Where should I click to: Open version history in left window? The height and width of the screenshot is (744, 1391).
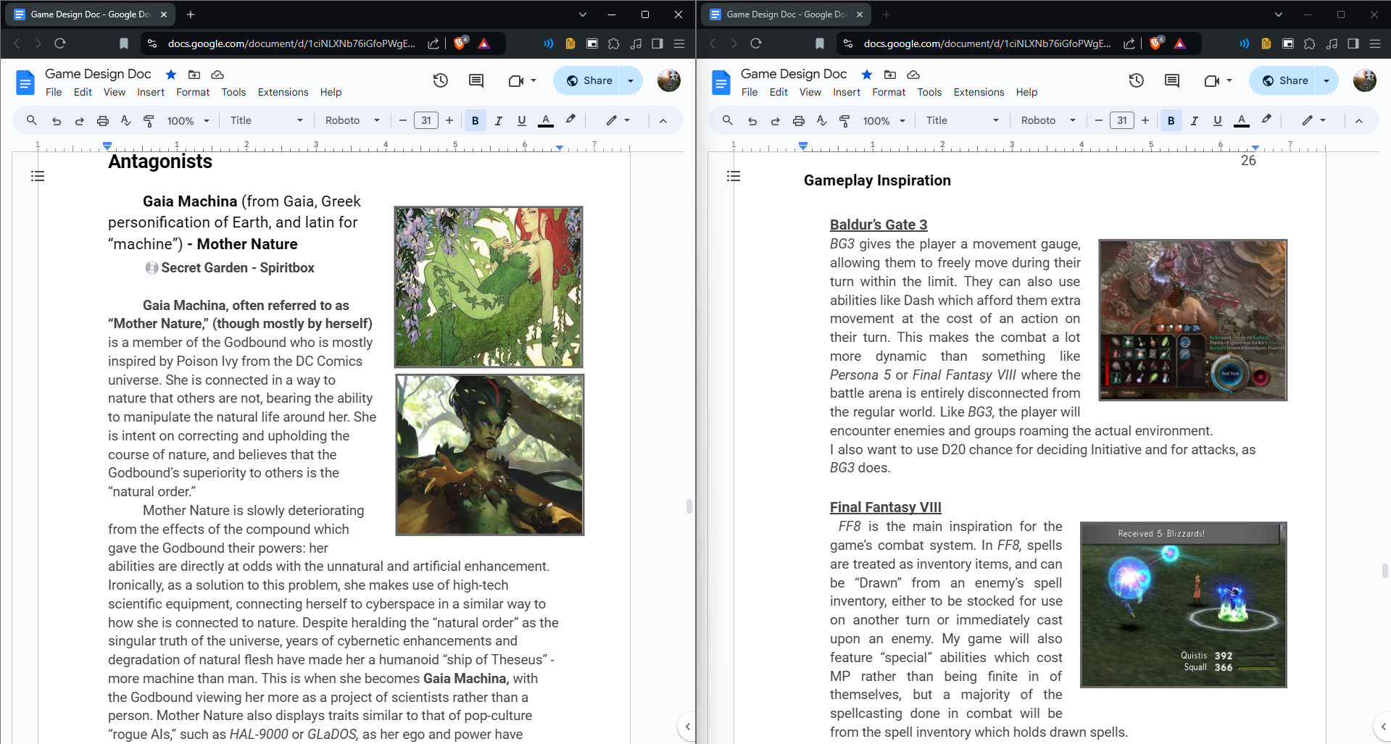(441, 80)
